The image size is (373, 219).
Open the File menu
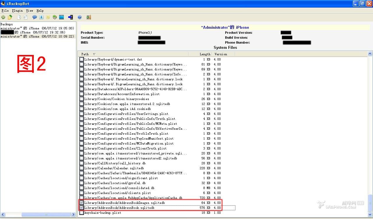pyautogui.click(x=5, y=10)
